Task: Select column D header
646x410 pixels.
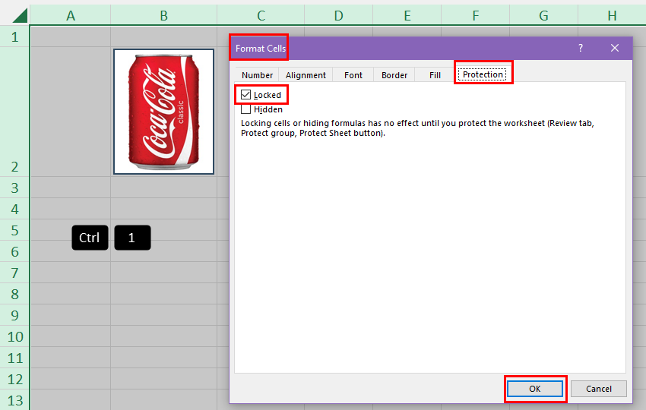Action: point(339,16)
